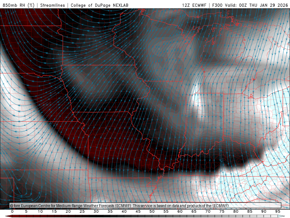Select the '95' label on the color scale
The width and height of the screenshot is (290, 218).
(x=278, y=211)
